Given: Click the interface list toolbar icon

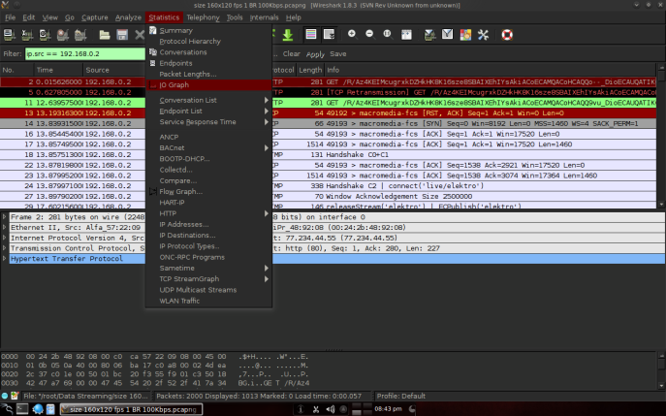Looking at the screenshot, I should coord(10,34).
